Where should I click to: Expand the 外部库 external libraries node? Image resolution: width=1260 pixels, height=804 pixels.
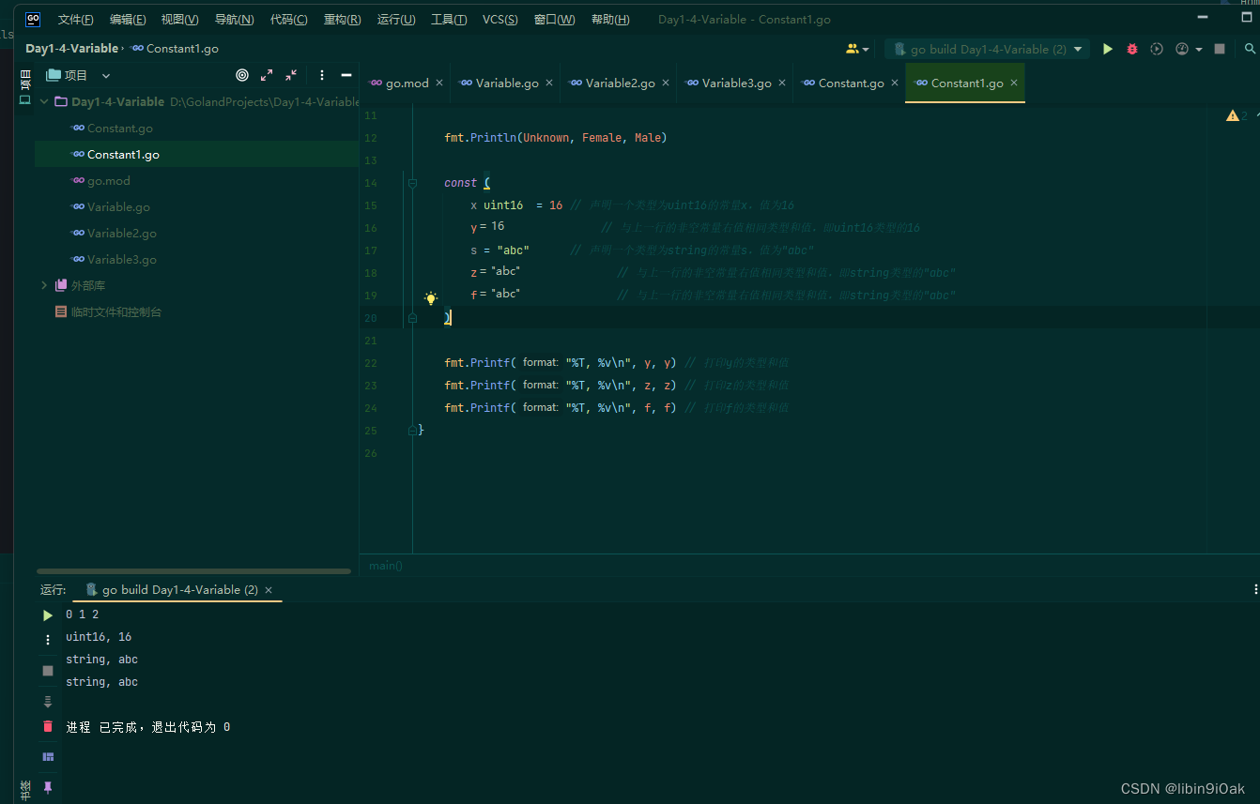[43, 285]
